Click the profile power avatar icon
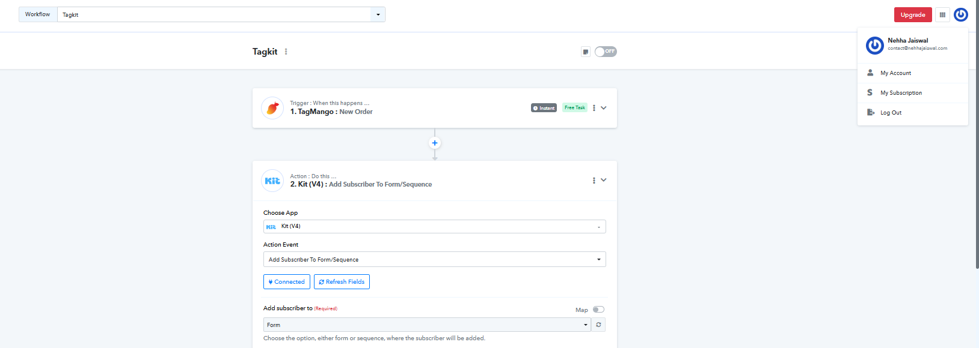Viewport: 979px width, 348px height. [x=961, y=14]
